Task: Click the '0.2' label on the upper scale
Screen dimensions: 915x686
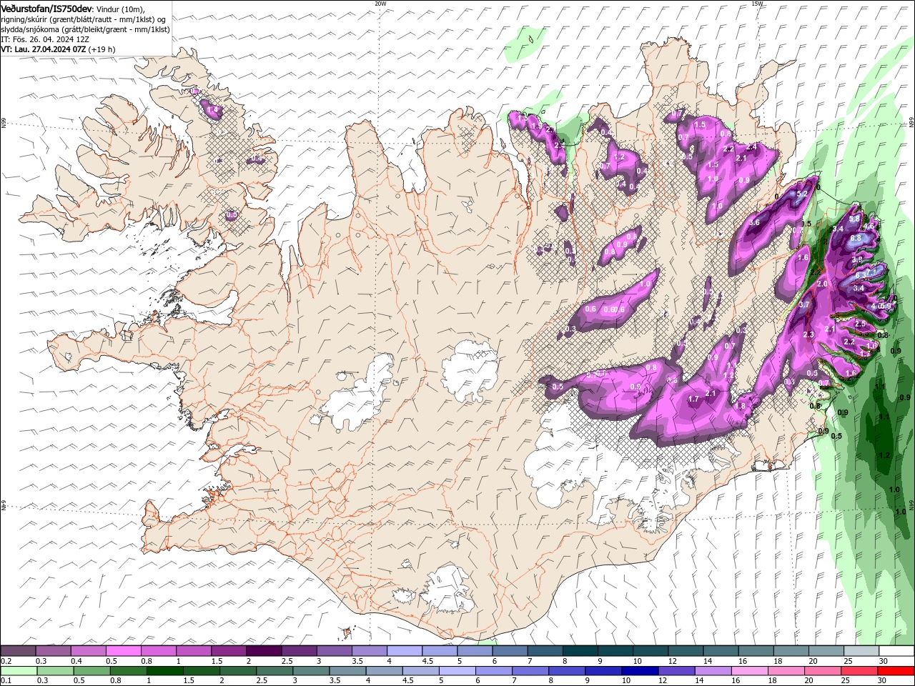Action: click(6, 661)
